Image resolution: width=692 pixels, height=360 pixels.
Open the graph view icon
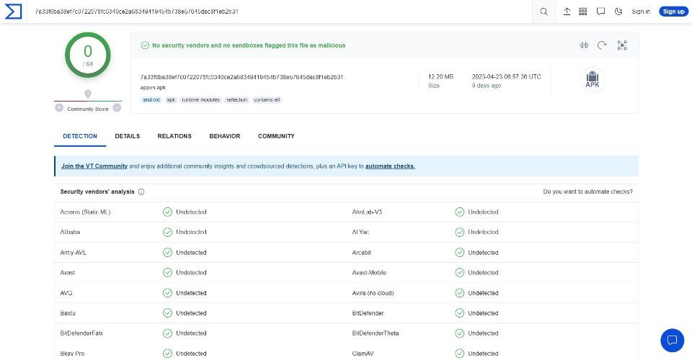click(x=622, y=45)
